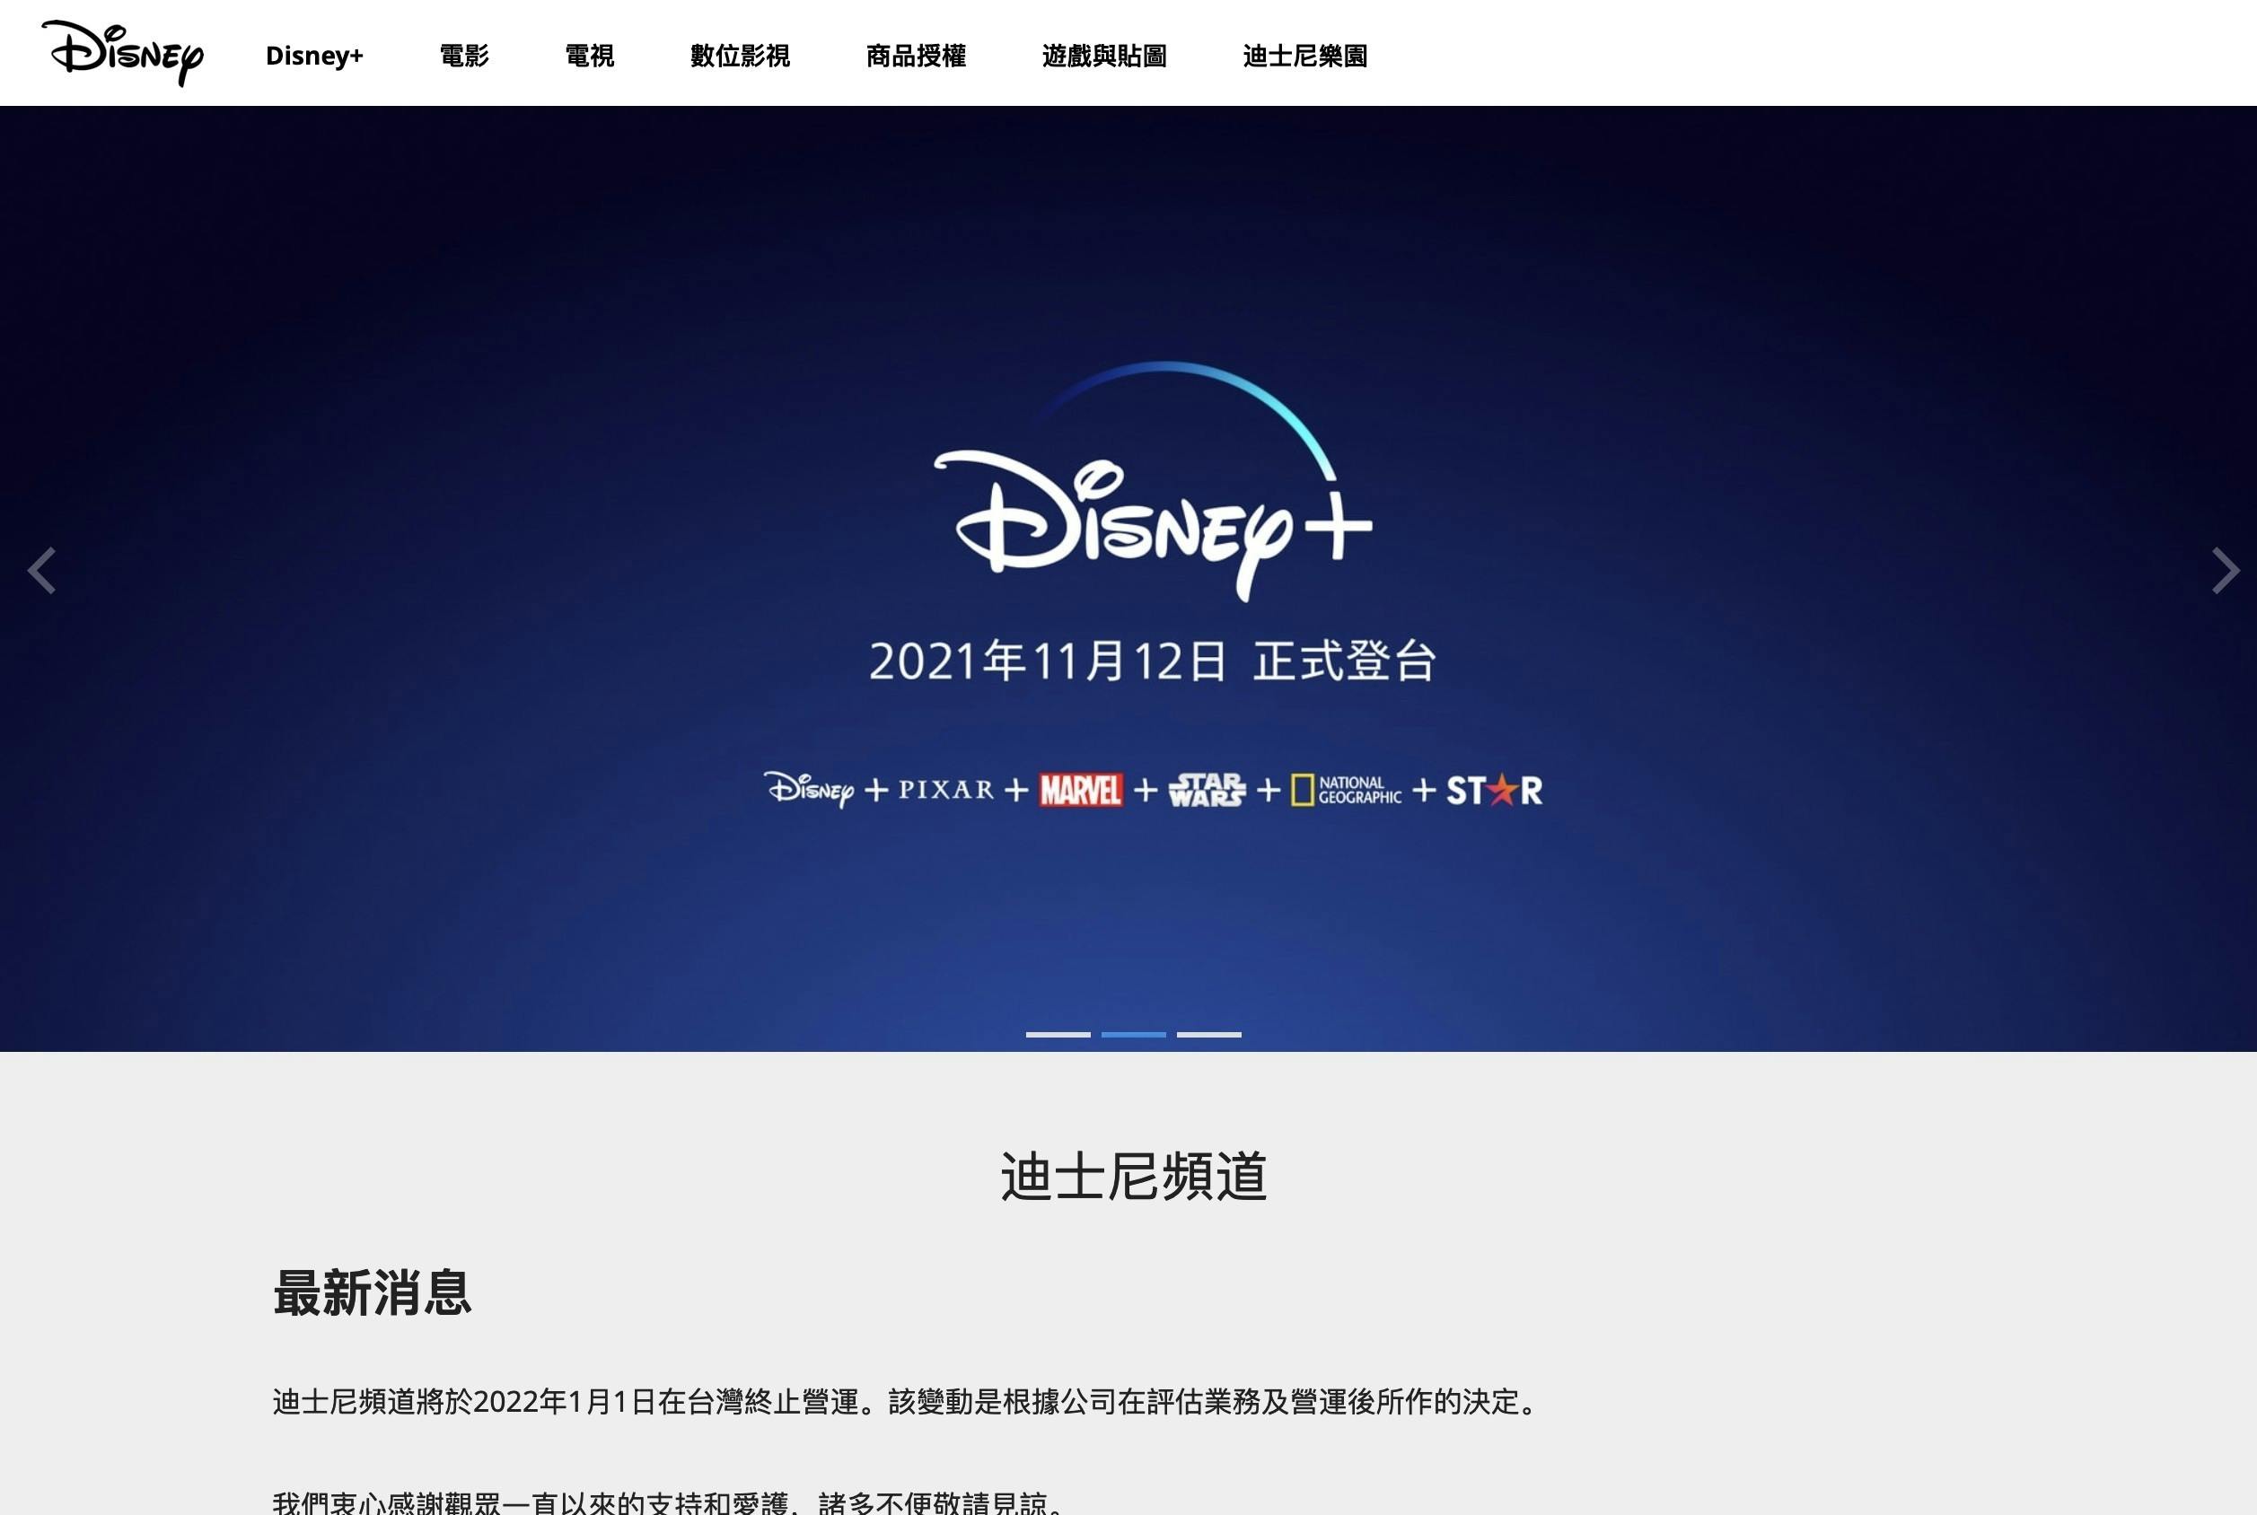Advance to the next carousel slide arrow
The height and width of the screenshot is (1515, 2257).
click(2225, 570)
